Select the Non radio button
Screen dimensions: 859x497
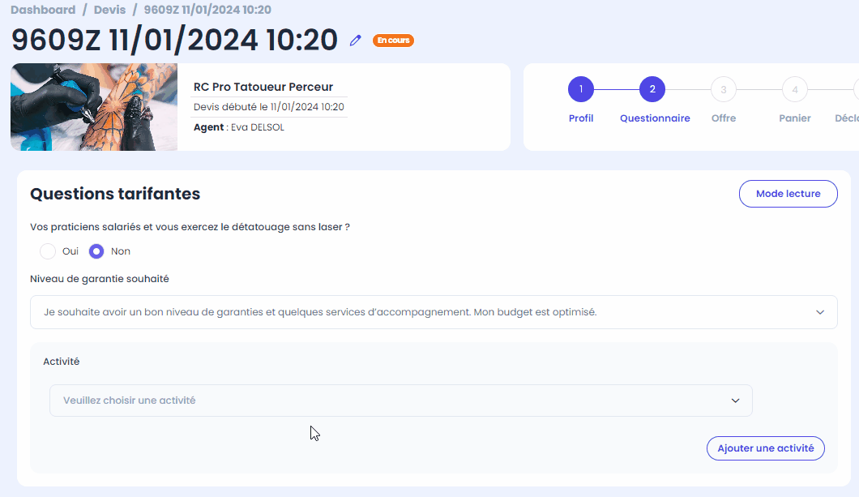tap(96, 251)
